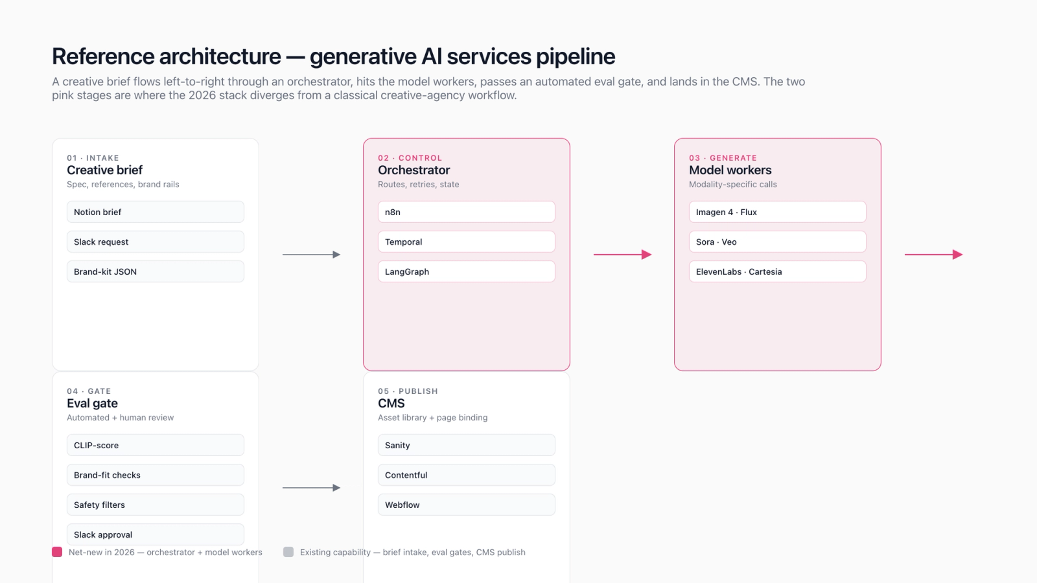1037x583 pixels.
Task: Select the Sanity CMS item
Action: pyautogui.click(x=467, y=445)
